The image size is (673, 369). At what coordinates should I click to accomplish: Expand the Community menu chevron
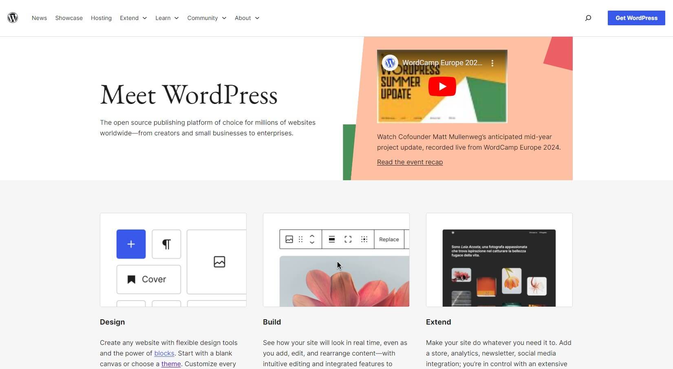point(224,18)
